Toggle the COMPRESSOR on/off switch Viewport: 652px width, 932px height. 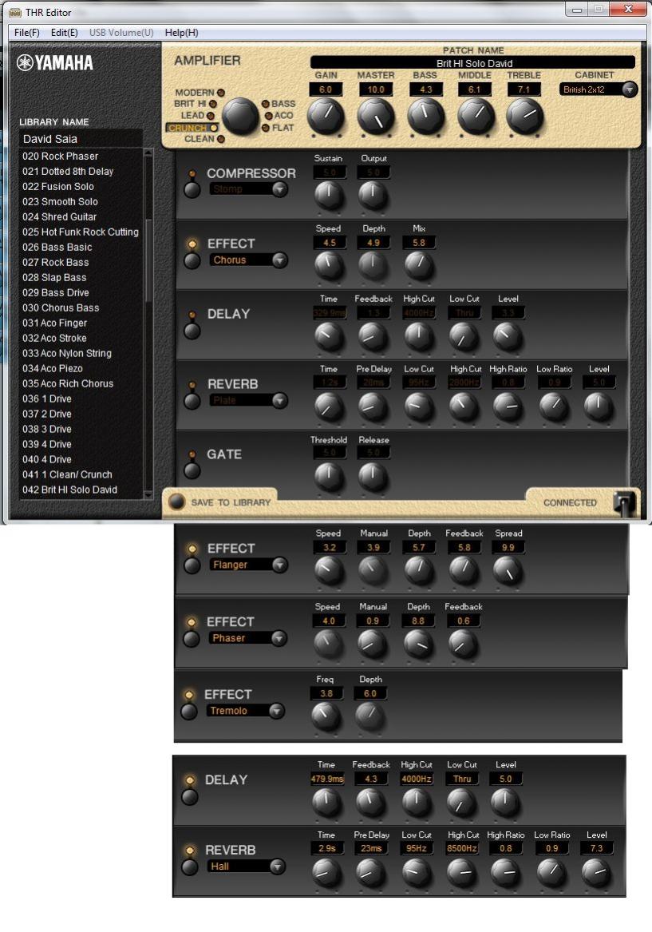192,189
